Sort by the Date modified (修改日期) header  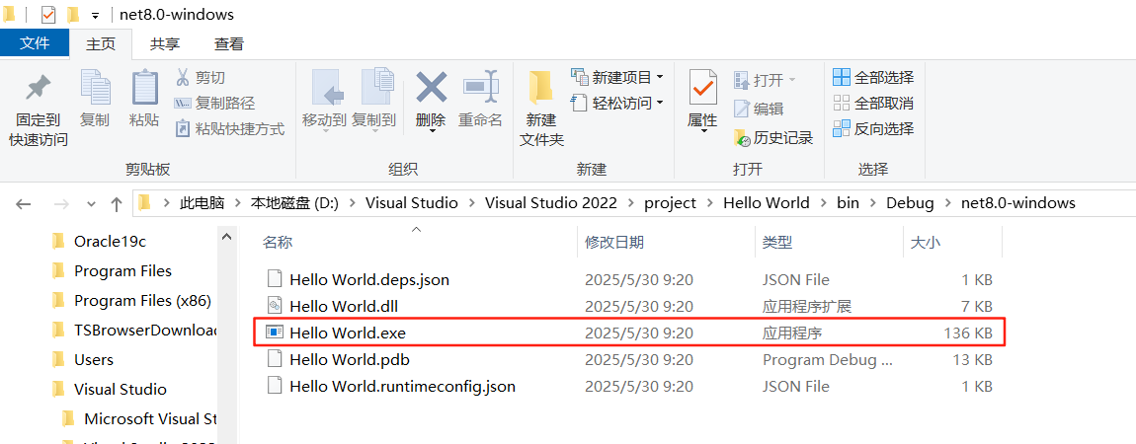click(614, 243)
